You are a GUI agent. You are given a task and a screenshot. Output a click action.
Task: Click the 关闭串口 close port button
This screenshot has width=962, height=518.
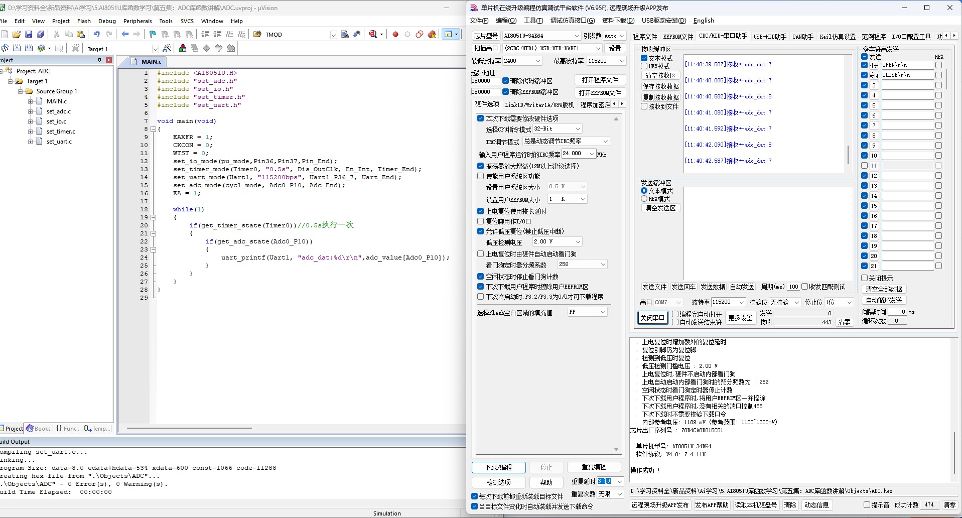click(652, 318)
